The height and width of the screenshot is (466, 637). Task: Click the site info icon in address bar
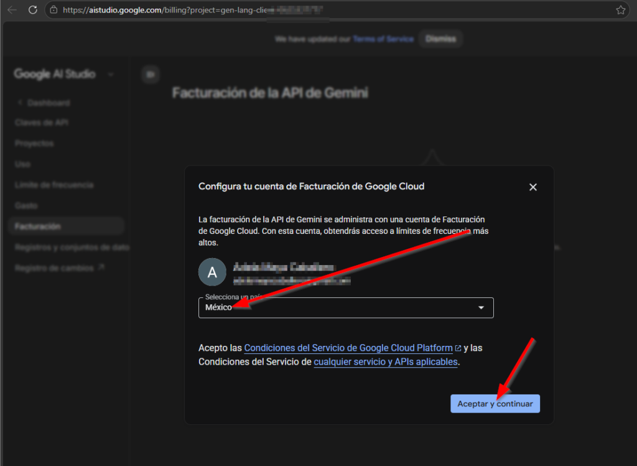pos(53,10)
